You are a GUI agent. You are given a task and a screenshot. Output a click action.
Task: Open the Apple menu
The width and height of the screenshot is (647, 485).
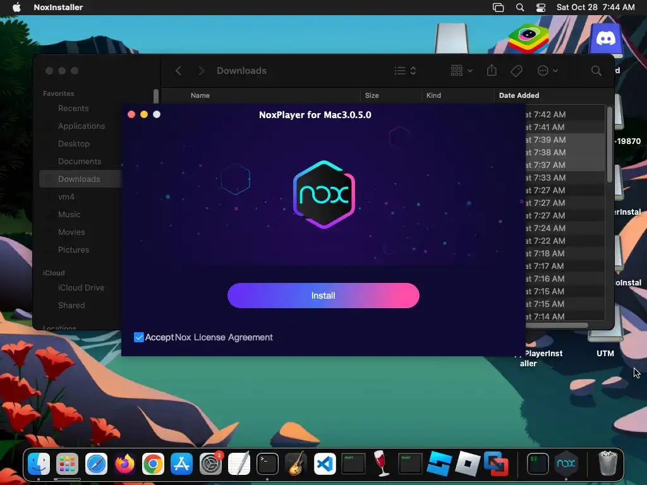(x=16, y=7)
